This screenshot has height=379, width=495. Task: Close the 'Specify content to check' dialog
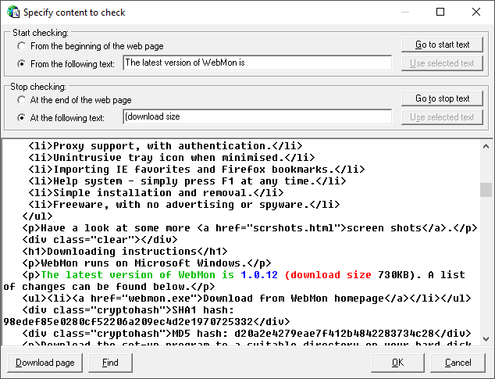(x=476, y=12)
